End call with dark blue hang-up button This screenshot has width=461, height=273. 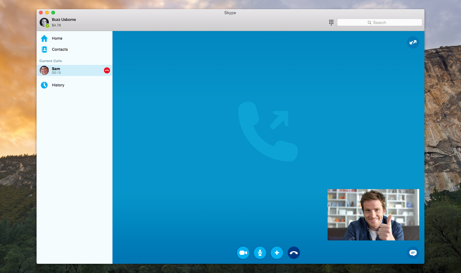[x=294, y=253]
